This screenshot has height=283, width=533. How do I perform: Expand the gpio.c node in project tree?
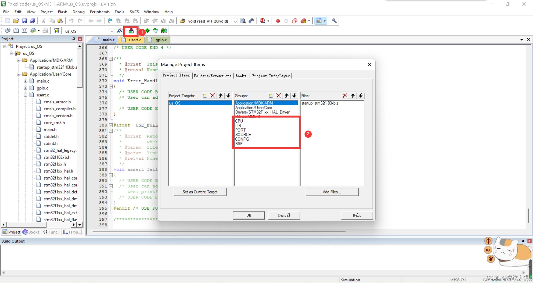[x=26, y=88]
